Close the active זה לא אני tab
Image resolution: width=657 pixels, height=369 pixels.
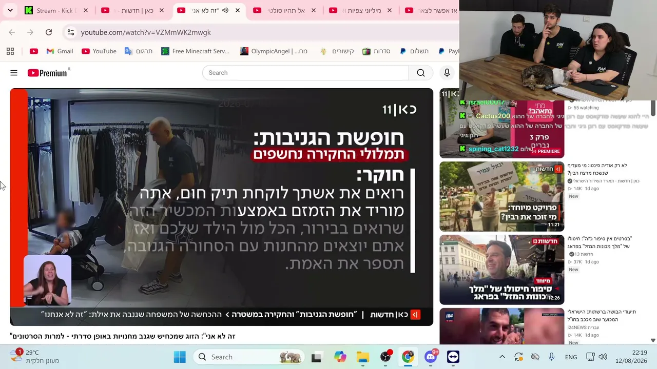click(x=238, y=10)
